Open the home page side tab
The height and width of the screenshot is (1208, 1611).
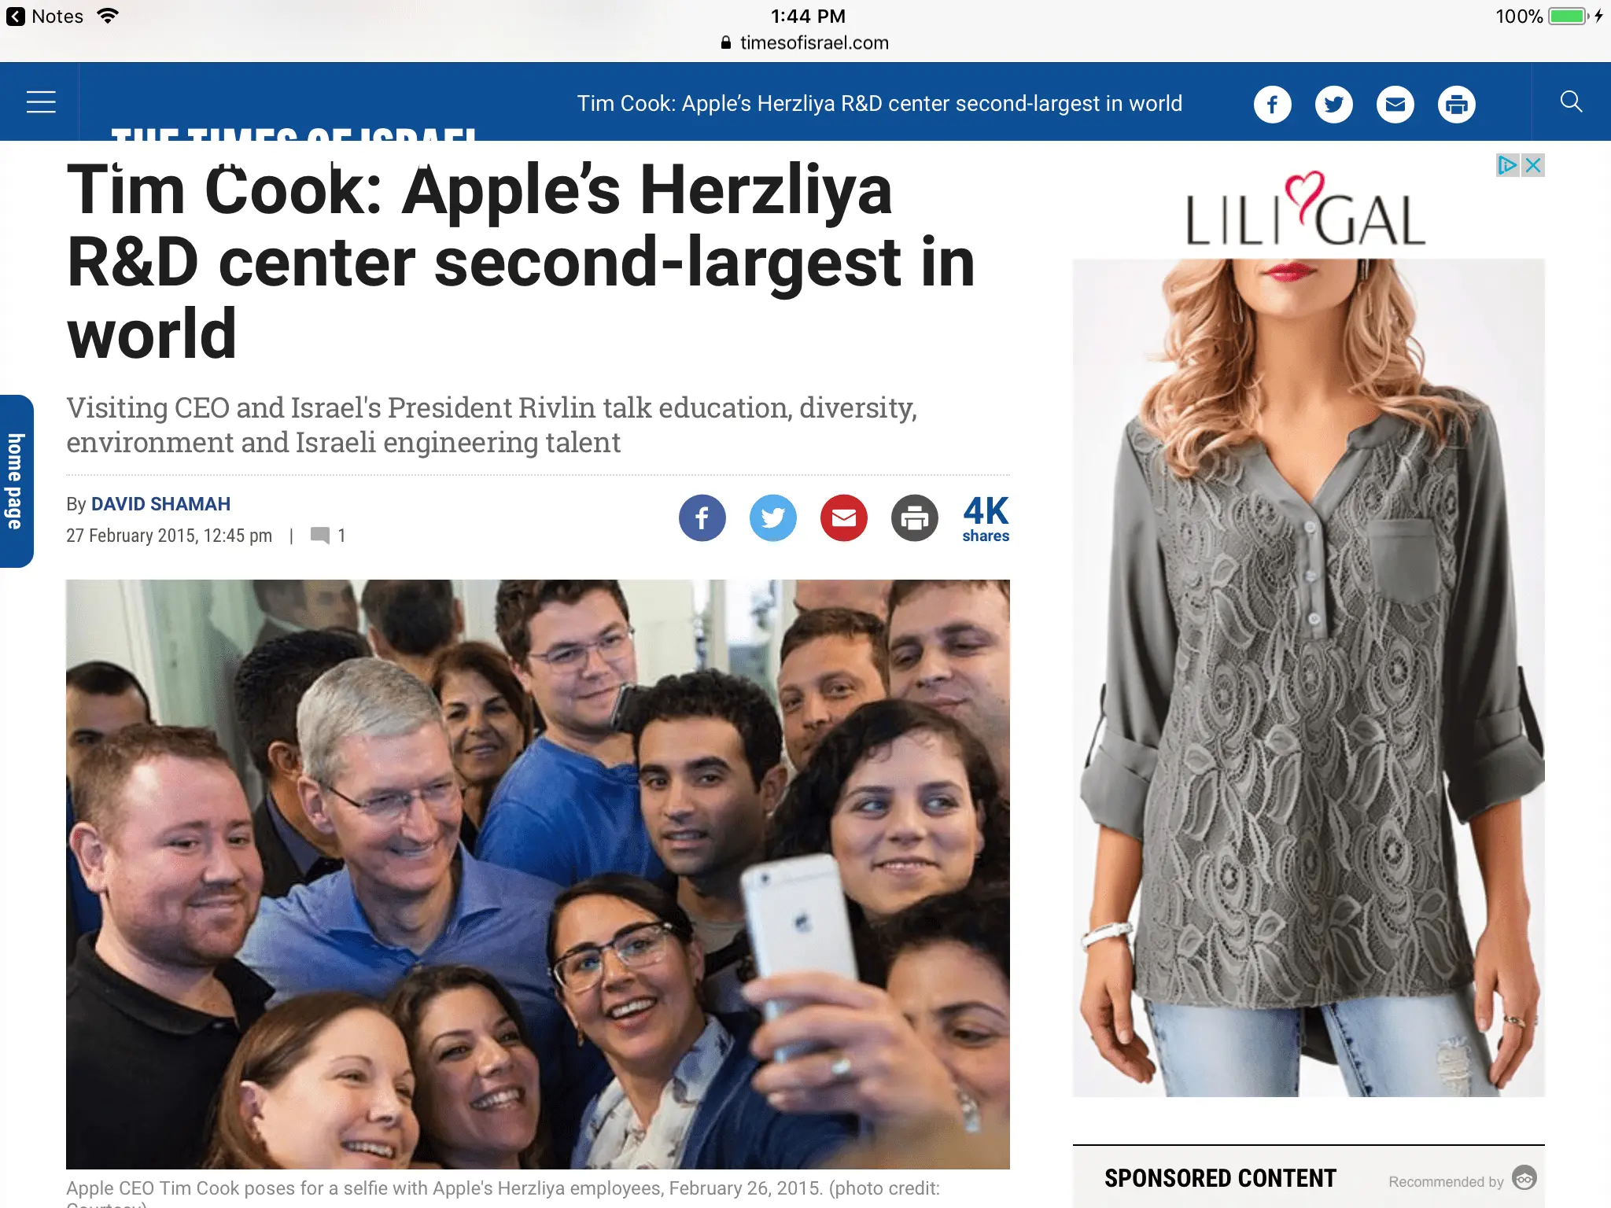(x=16, y=481)
